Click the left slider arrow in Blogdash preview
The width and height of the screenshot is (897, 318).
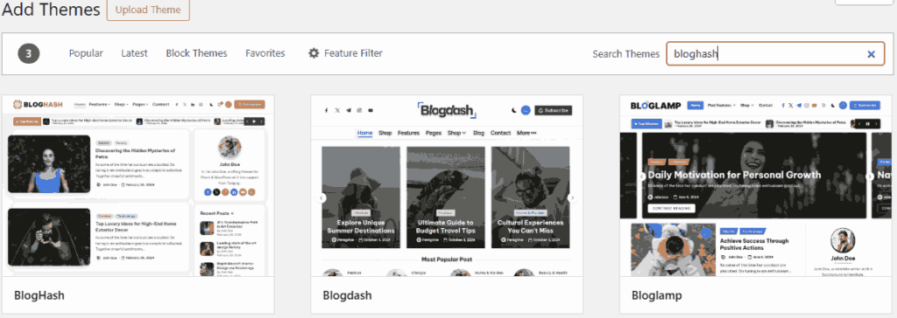pyautogui.click(x=321, y=198)
